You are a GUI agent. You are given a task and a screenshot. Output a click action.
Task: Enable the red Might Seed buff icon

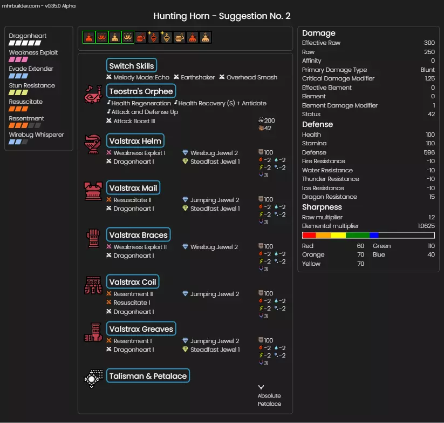141,37
